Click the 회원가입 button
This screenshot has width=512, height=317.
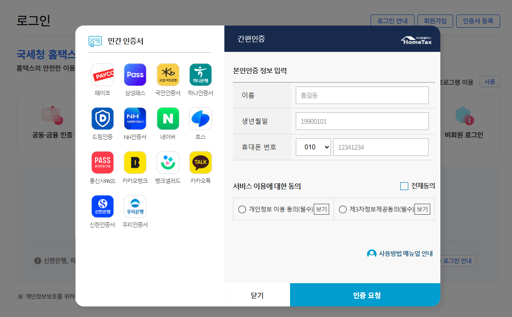coord(435,21)
